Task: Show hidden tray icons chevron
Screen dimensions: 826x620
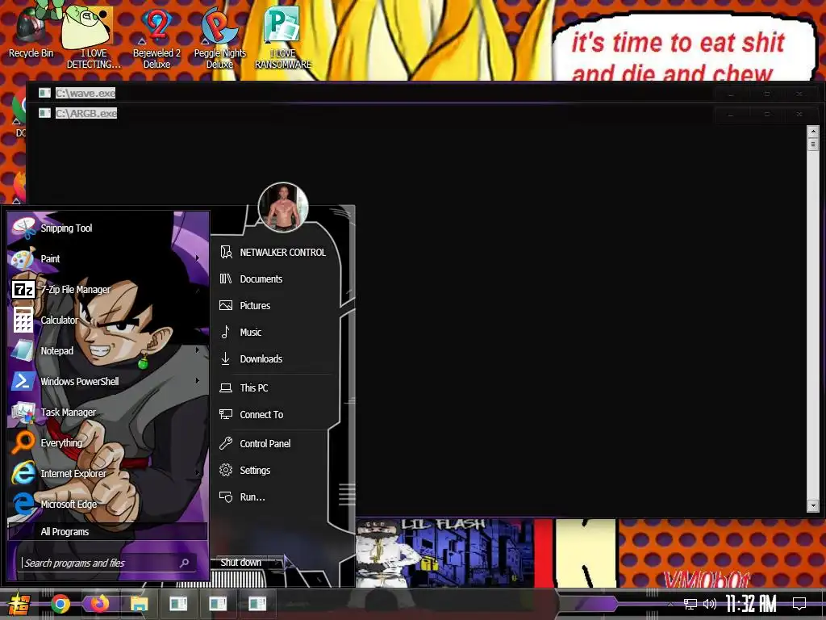Action: tap(670, 605)
